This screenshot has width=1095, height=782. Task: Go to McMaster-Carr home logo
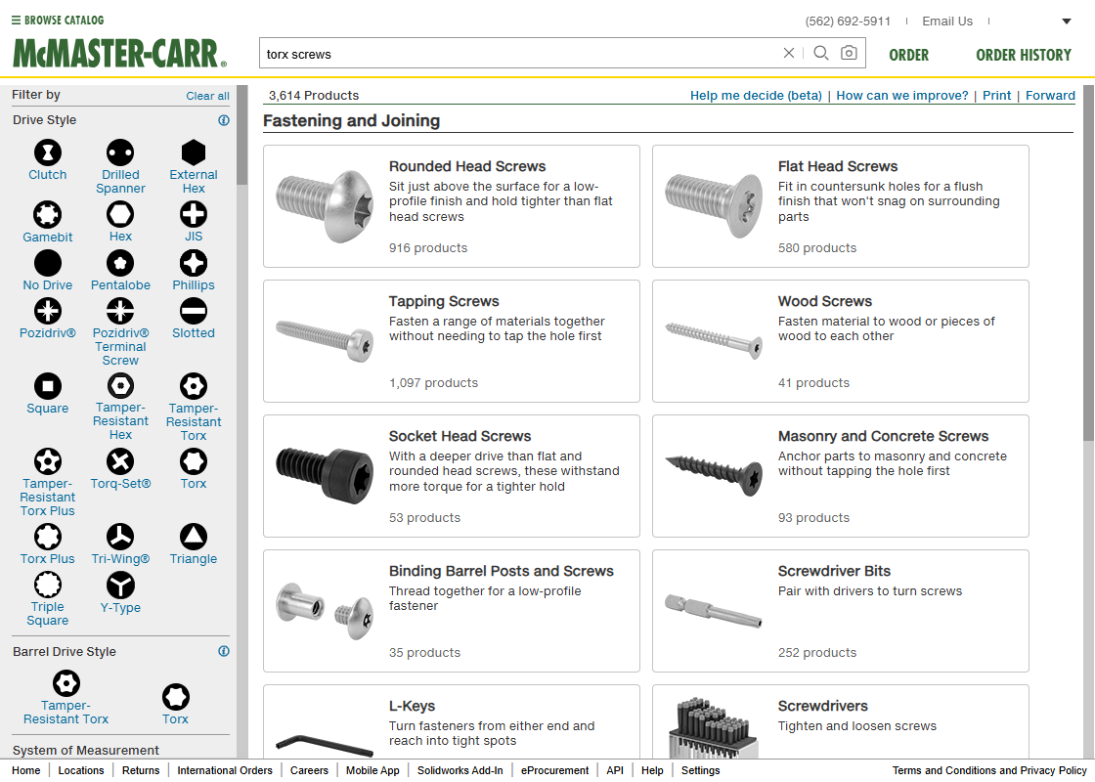(119, 53)
